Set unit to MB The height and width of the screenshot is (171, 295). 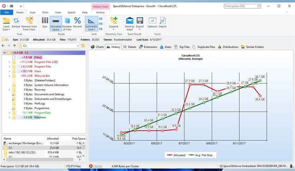click(x=101, y=24)
